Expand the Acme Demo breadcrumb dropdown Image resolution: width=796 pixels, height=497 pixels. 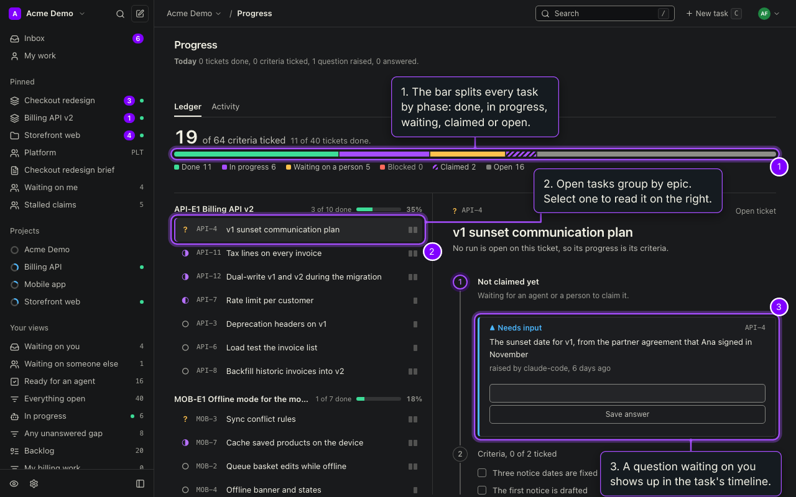click(x=194, y=14)
